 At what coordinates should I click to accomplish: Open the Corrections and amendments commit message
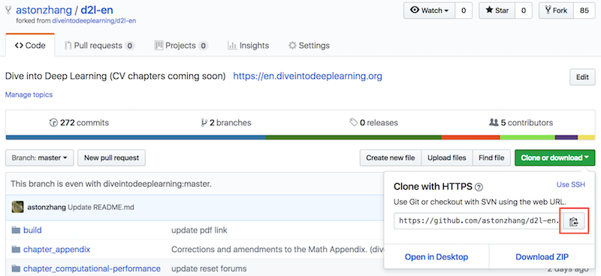click(277, 250)
